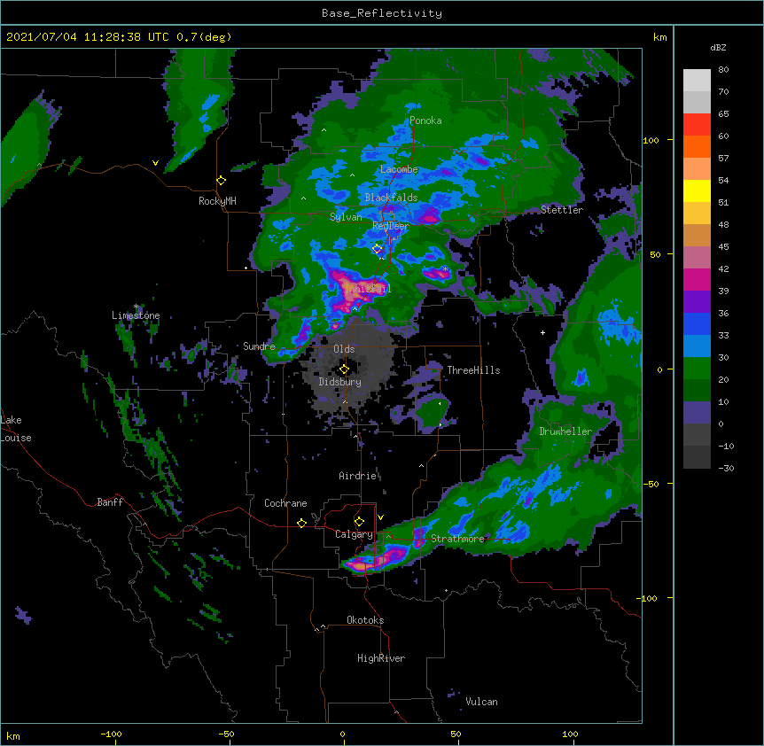764x746 pixels.
Task: Click the yellow V marker northeast of Calgary
Action: click(380, 517)
